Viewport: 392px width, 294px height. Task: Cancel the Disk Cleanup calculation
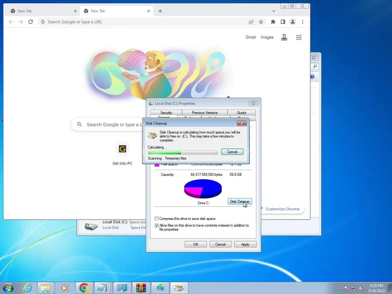[232, 152]
